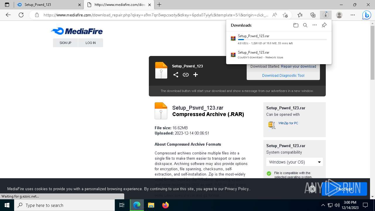The width and height of the screenshot is (375, 211).
Task: Click the taskbar clock showing 3:00 PM
Action: [x=350, y=205]
